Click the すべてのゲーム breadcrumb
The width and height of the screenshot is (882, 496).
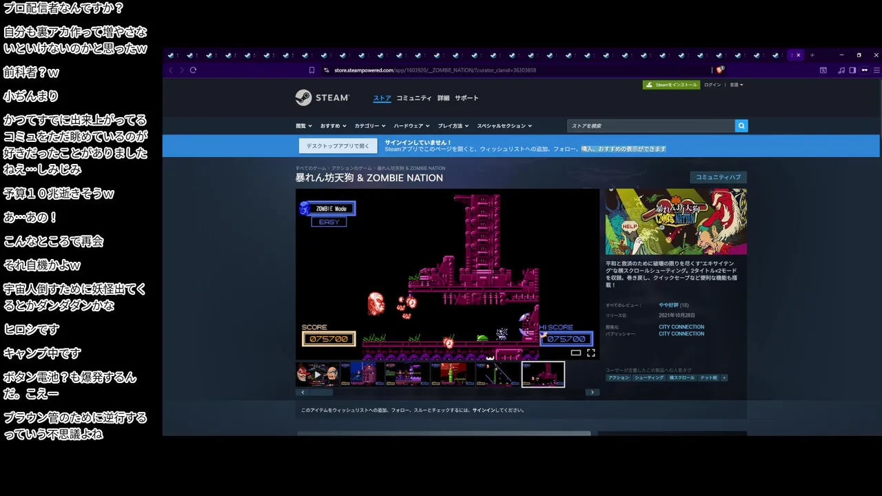pyautogui.click(x=311, y=168)
